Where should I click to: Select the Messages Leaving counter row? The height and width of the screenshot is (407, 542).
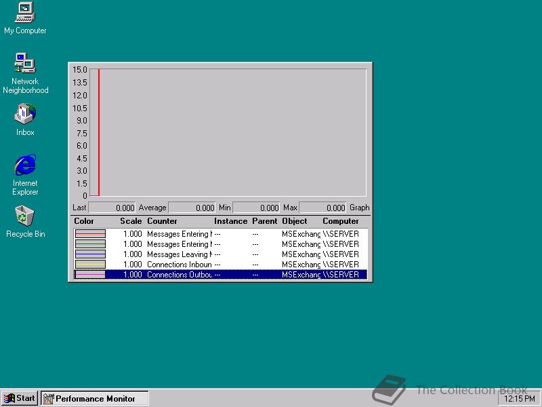tap(221, 254)
